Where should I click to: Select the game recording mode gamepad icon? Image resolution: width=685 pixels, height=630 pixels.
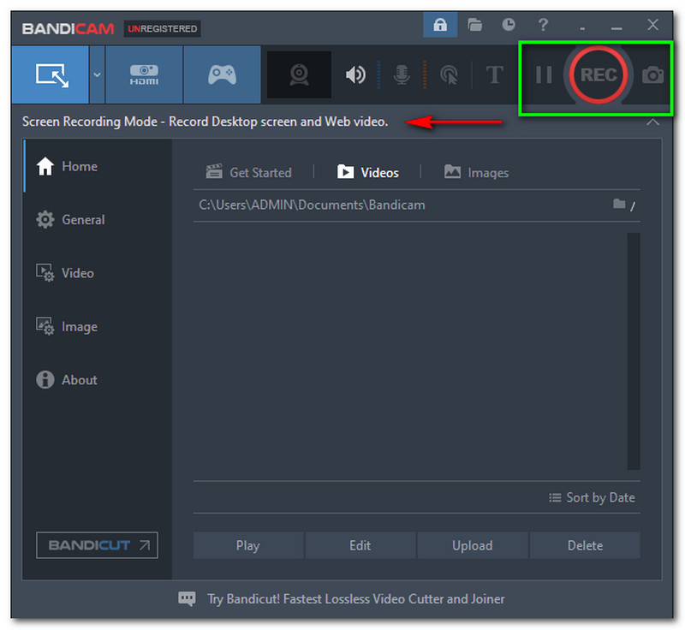pyautogui.click(x=222, y=74)
